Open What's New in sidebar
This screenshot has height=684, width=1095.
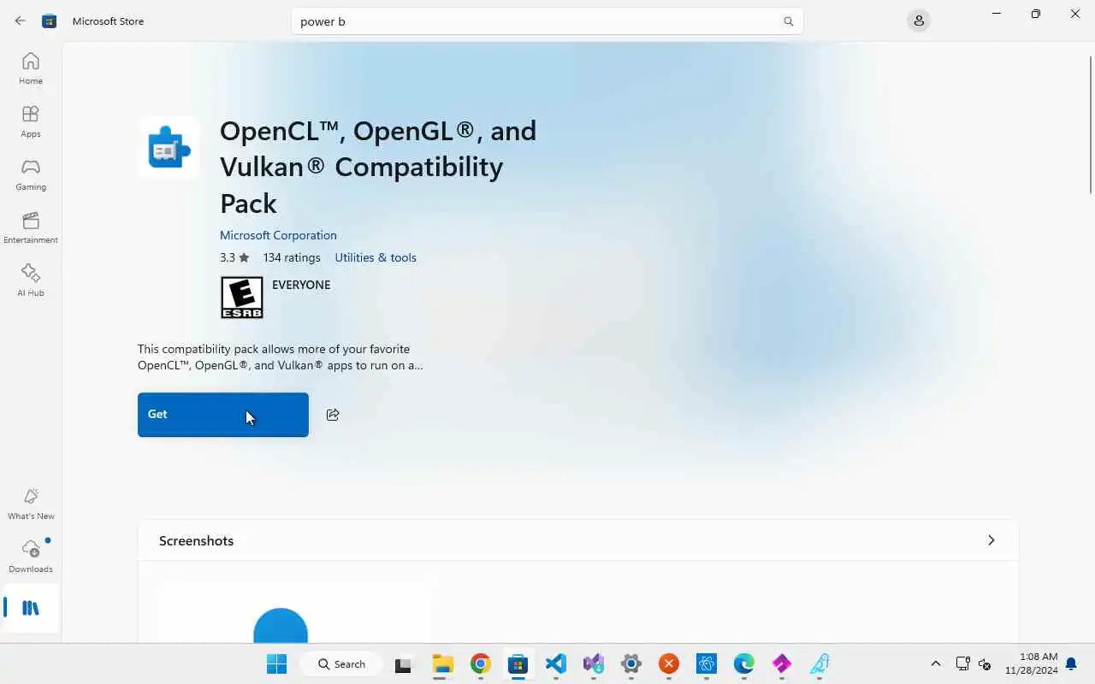coord(31,504)
